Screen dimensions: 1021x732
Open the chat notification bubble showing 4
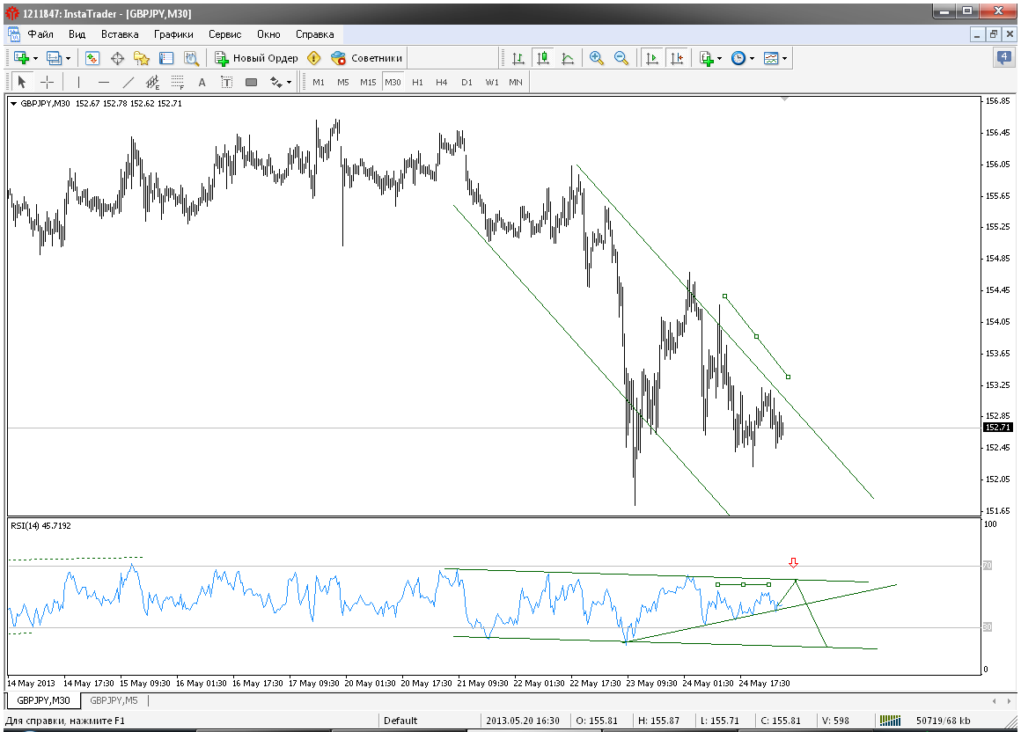click(1004, 58)
